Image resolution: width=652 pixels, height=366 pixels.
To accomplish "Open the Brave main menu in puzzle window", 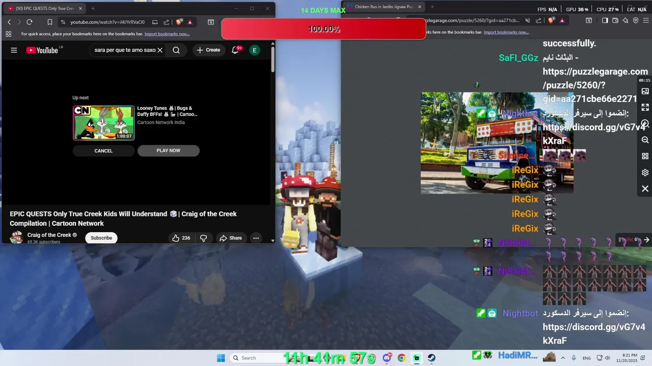I will 646,20.
